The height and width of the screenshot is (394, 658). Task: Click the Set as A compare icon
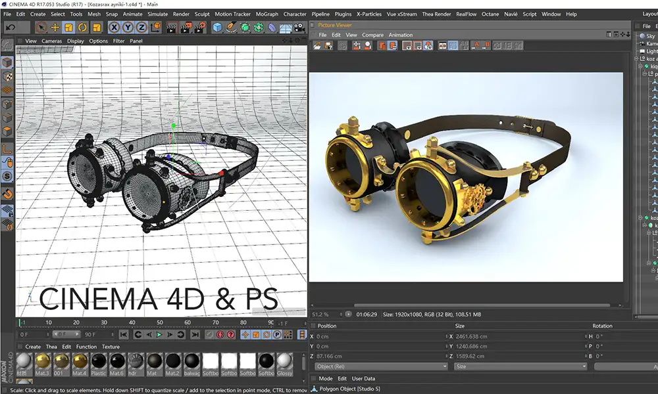[x=476, y=45]
